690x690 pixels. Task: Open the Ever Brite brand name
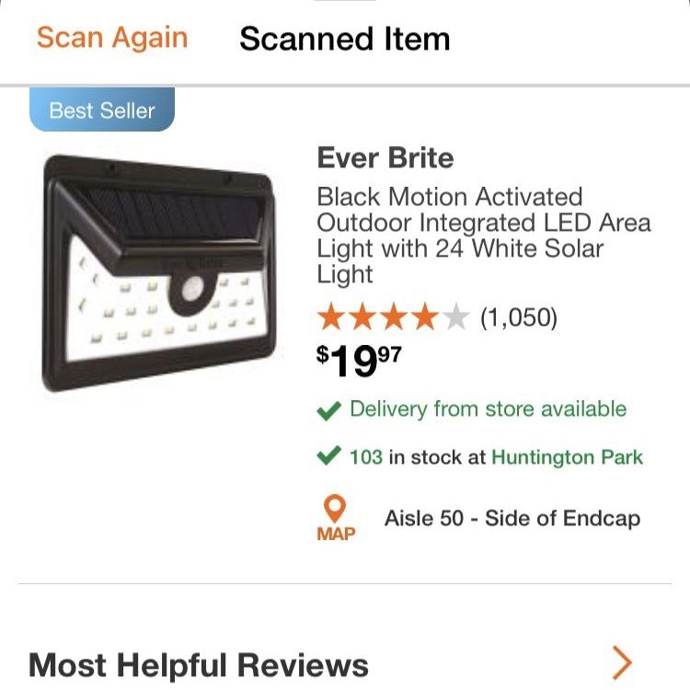pos(385,158)
